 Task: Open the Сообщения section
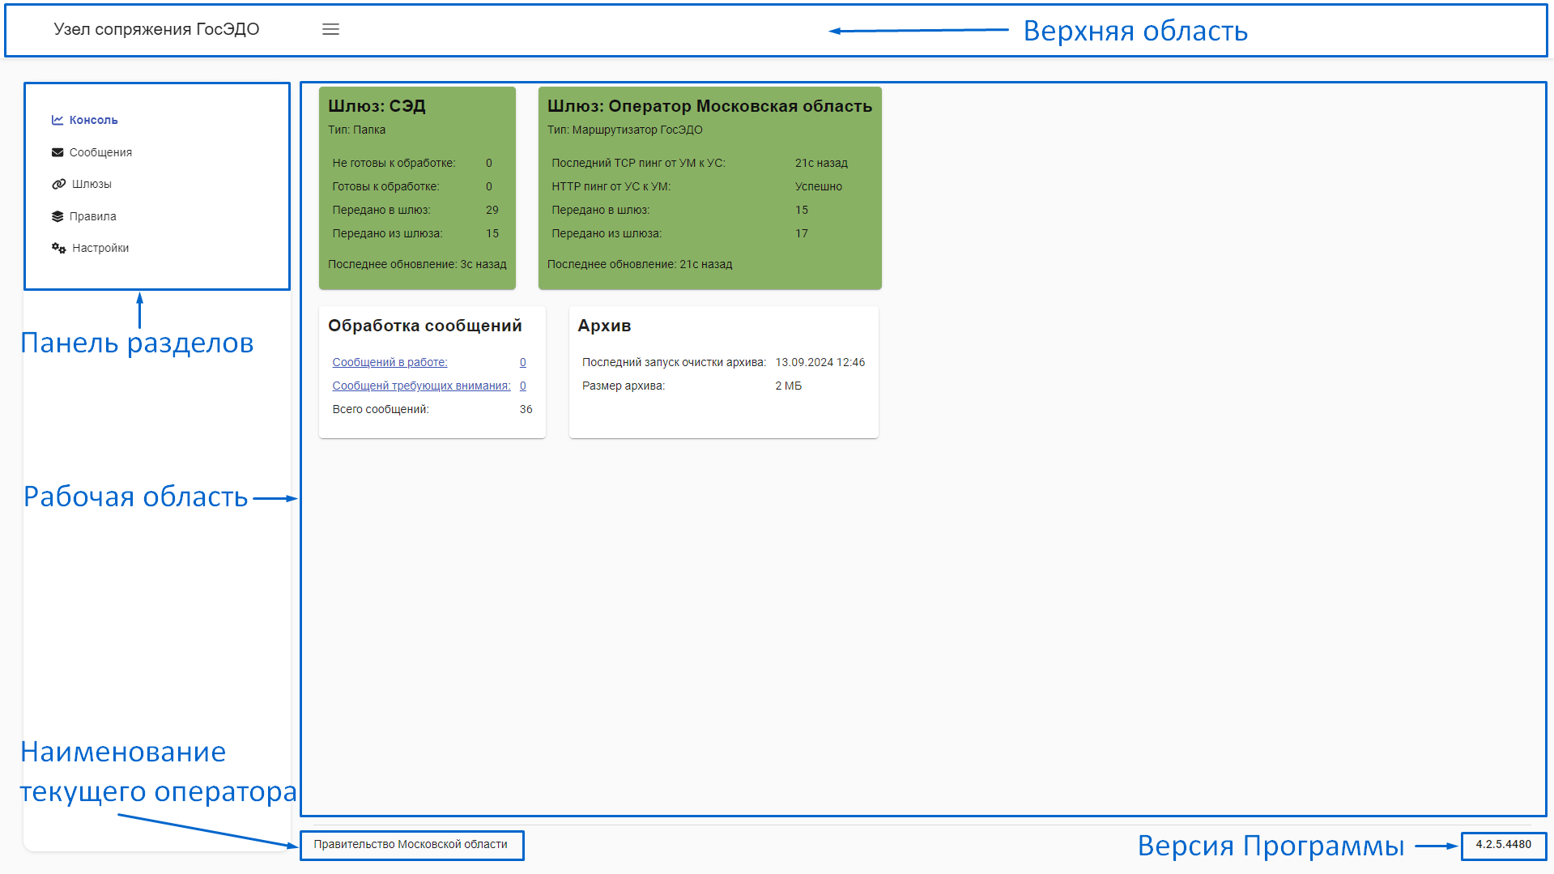coord(100,152)
